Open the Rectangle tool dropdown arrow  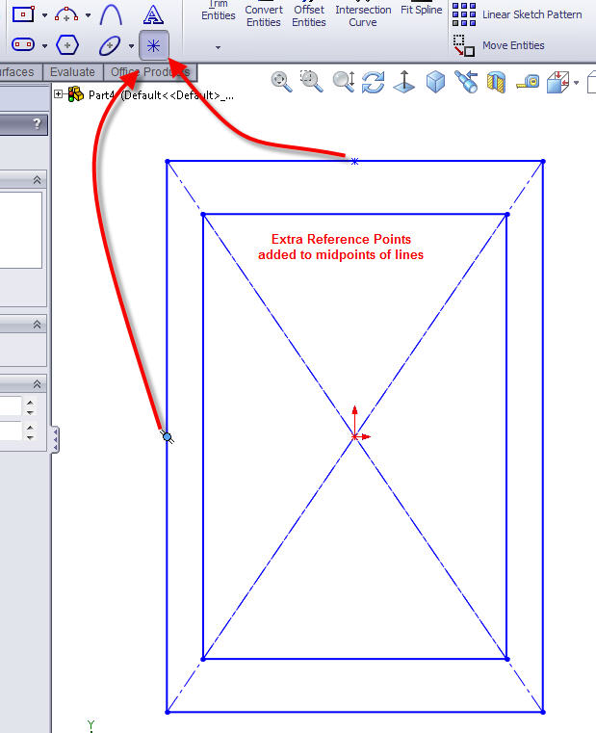(44, 15)
